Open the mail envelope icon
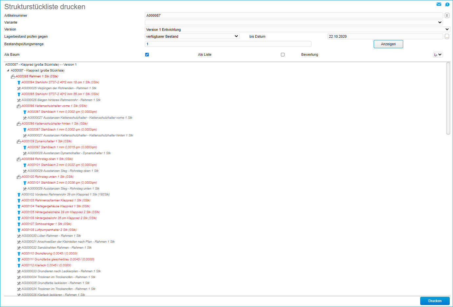453x307 pixels. [x=439, y=4]
